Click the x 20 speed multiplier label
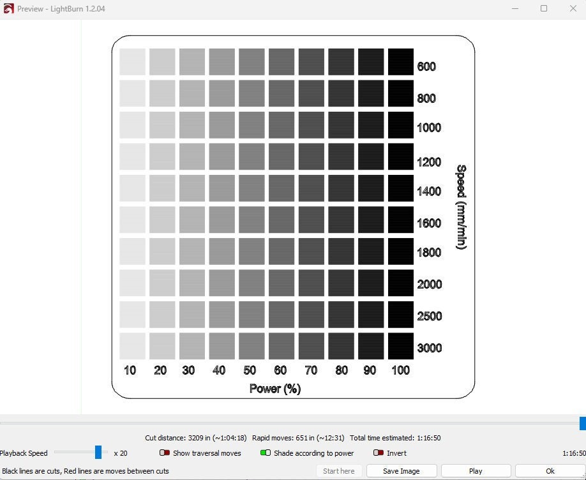 click(x=119, y=453)
